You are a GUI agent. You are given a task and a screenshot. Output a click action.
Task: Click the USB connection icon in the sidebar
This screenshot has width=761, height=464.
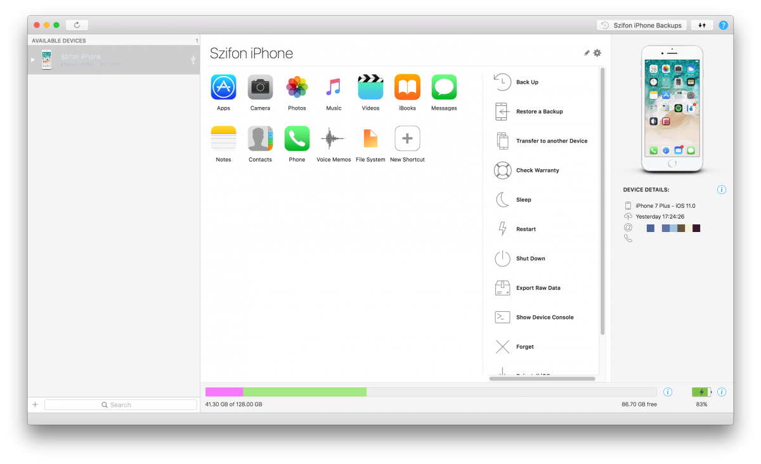pos(193,60)
